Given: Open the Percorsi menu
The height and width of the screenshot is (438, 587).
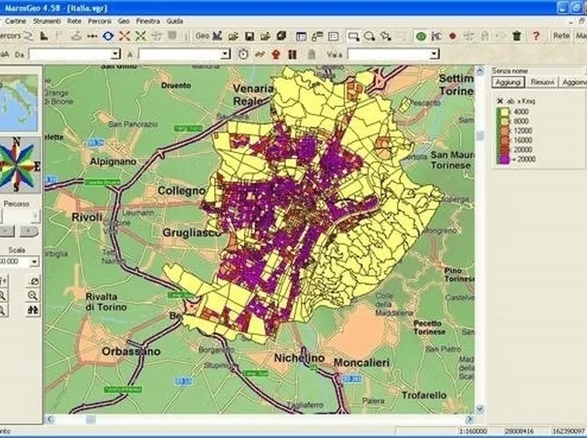Looking at the screenshot, I should pos(99,21).
